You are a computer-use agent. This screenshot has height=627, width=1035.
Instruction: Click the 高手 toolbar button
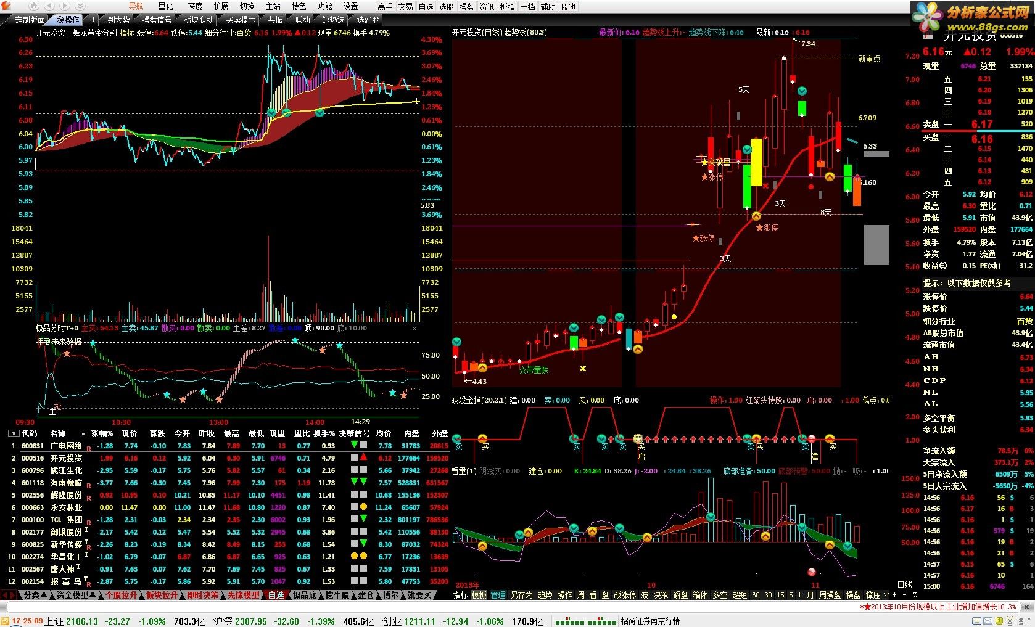(385, 7)
